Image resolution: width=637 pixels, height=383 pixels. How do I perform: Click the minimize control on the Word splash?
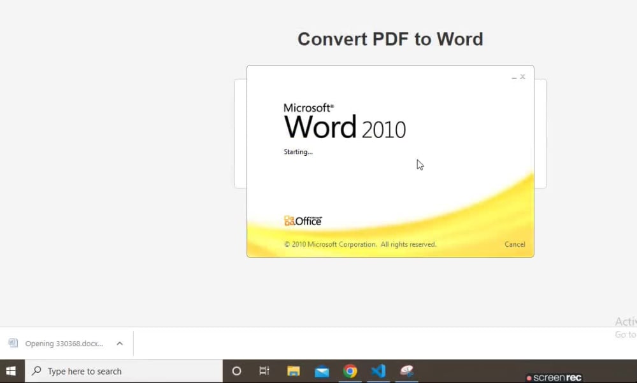tap(513, 76)
